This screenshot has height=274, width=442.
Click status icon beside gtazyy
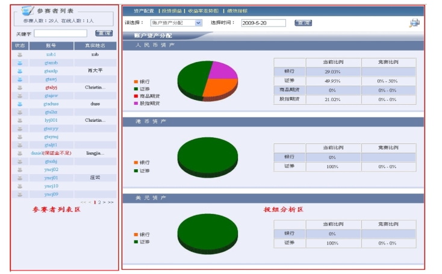click(x=20, y=128)
